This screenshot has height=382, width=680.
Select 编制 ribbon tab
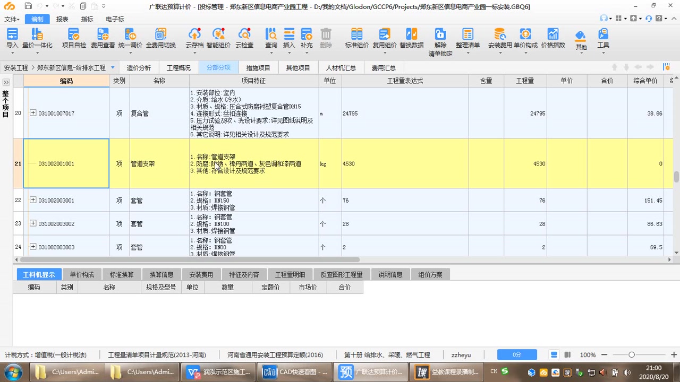[x=37, y=19]
